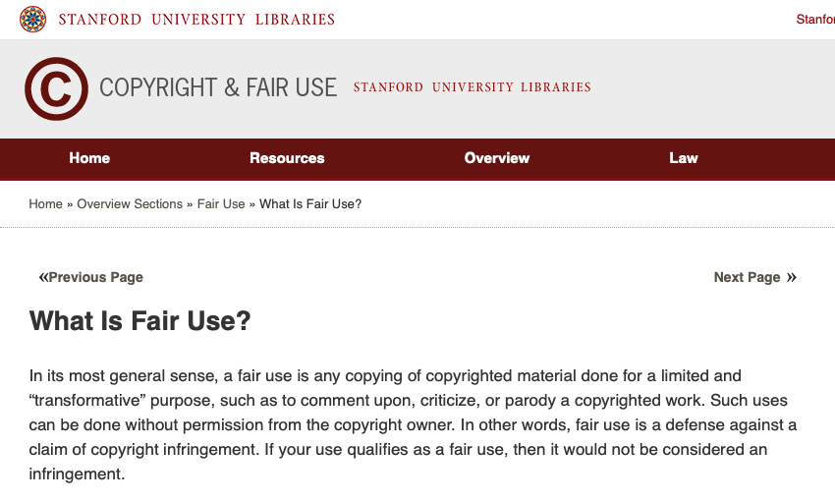Click red Stanford University Libraries text beside site title
Viewport: 835px width, 502px height.
tap(472, 87)
